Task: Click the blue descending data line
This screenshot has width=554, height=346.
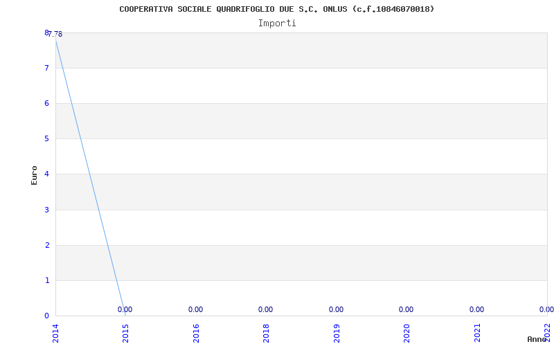Action: [90, 176]
